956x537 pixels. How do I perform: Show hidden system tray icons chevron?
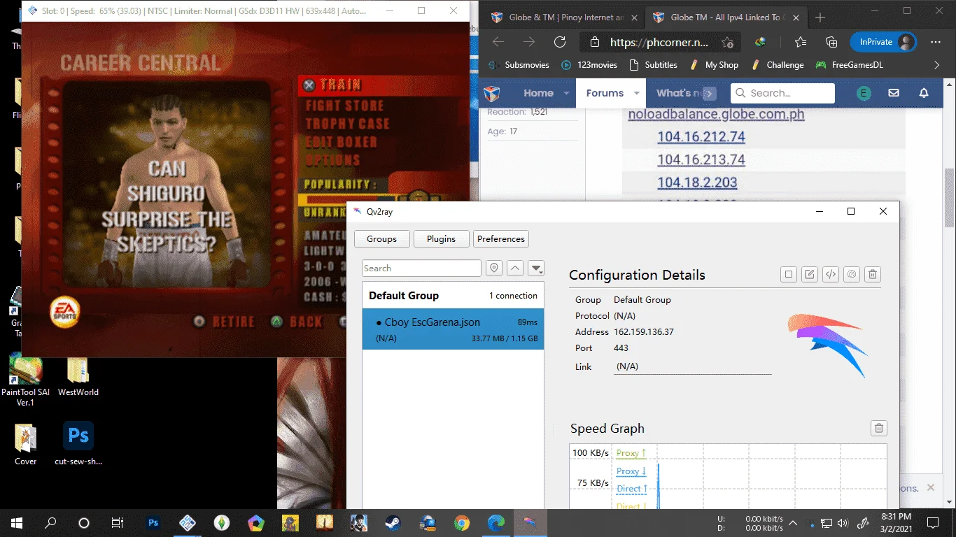[792, 522]
